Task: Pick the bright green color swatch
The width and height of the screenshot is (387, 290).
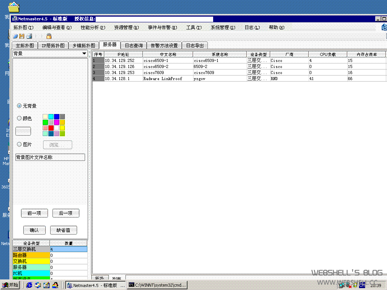Action: (x=45, y=122)
